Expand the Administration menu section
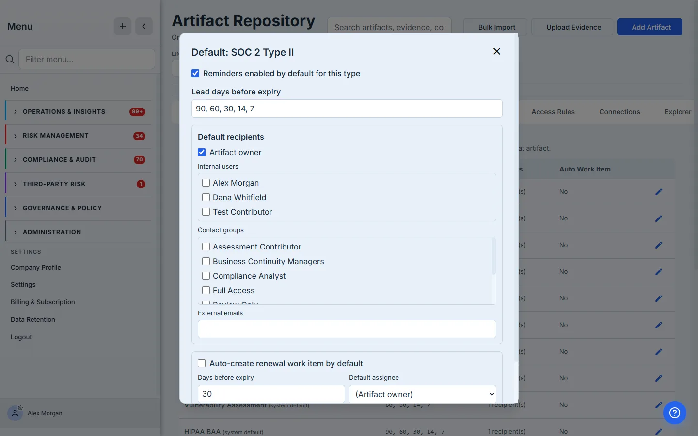 click(x=79, y=232)
